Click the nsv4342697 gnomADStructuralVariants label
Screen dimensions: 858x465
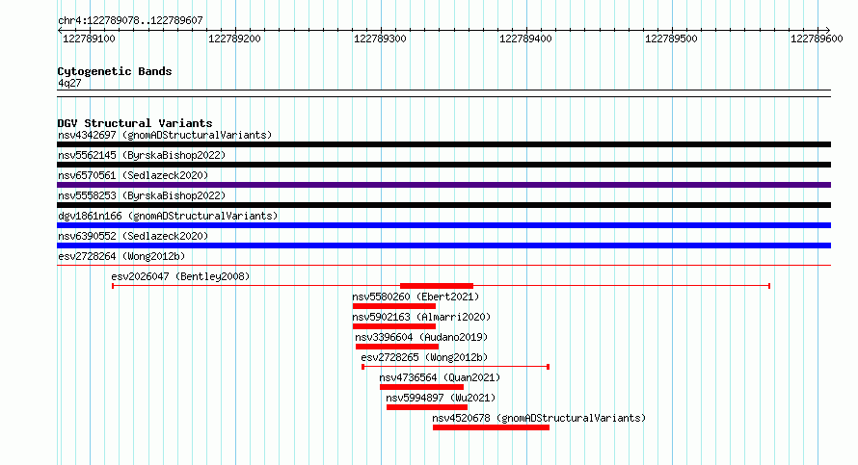pyautogui.click(x=165, y=135)
